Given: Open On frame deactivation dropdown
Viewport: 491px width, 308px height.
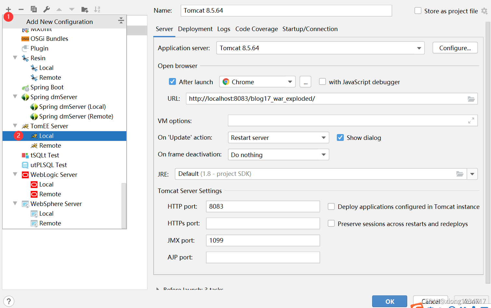Looking at the screenshot, I should tap(279, 154).
